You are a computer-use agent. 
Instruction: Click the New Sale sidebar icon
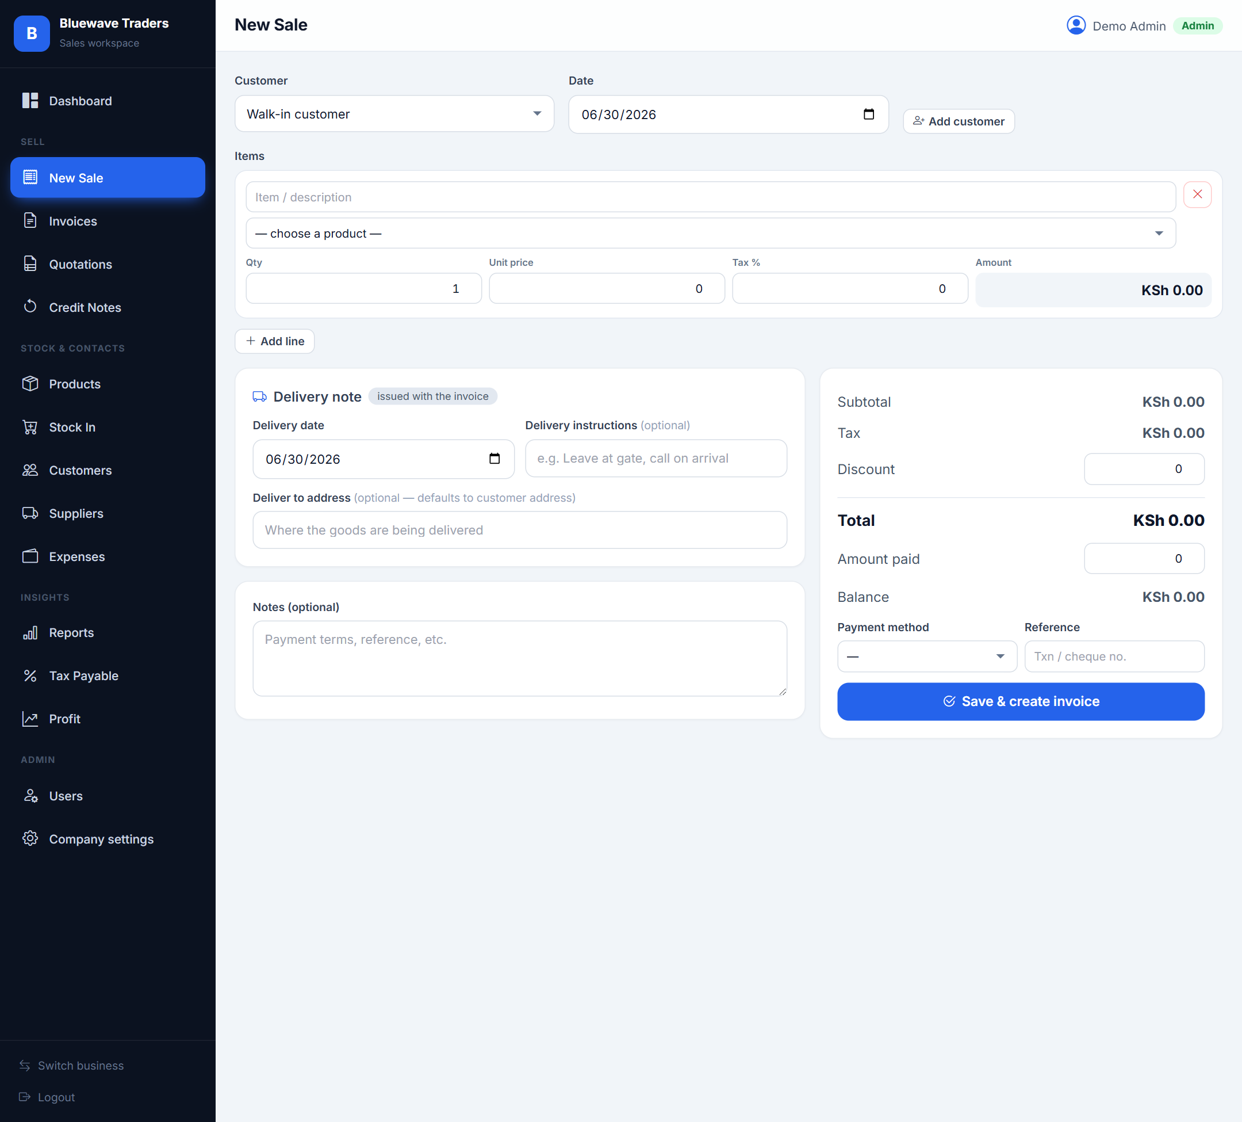30,178
